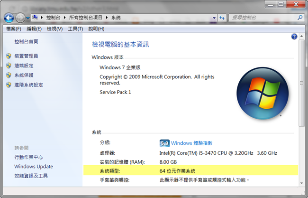The image size is (308, 198).
Task: Open the 檔案(F) menu
Action: click(x=14, y=29)
